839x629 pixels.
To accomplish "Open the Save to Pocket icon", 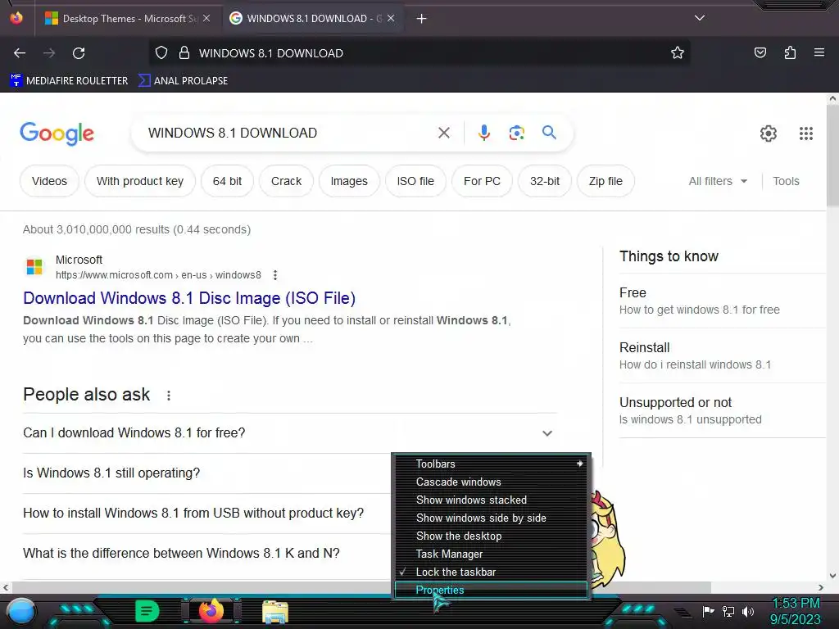I will pyautogui.click(x=760, y=53).
